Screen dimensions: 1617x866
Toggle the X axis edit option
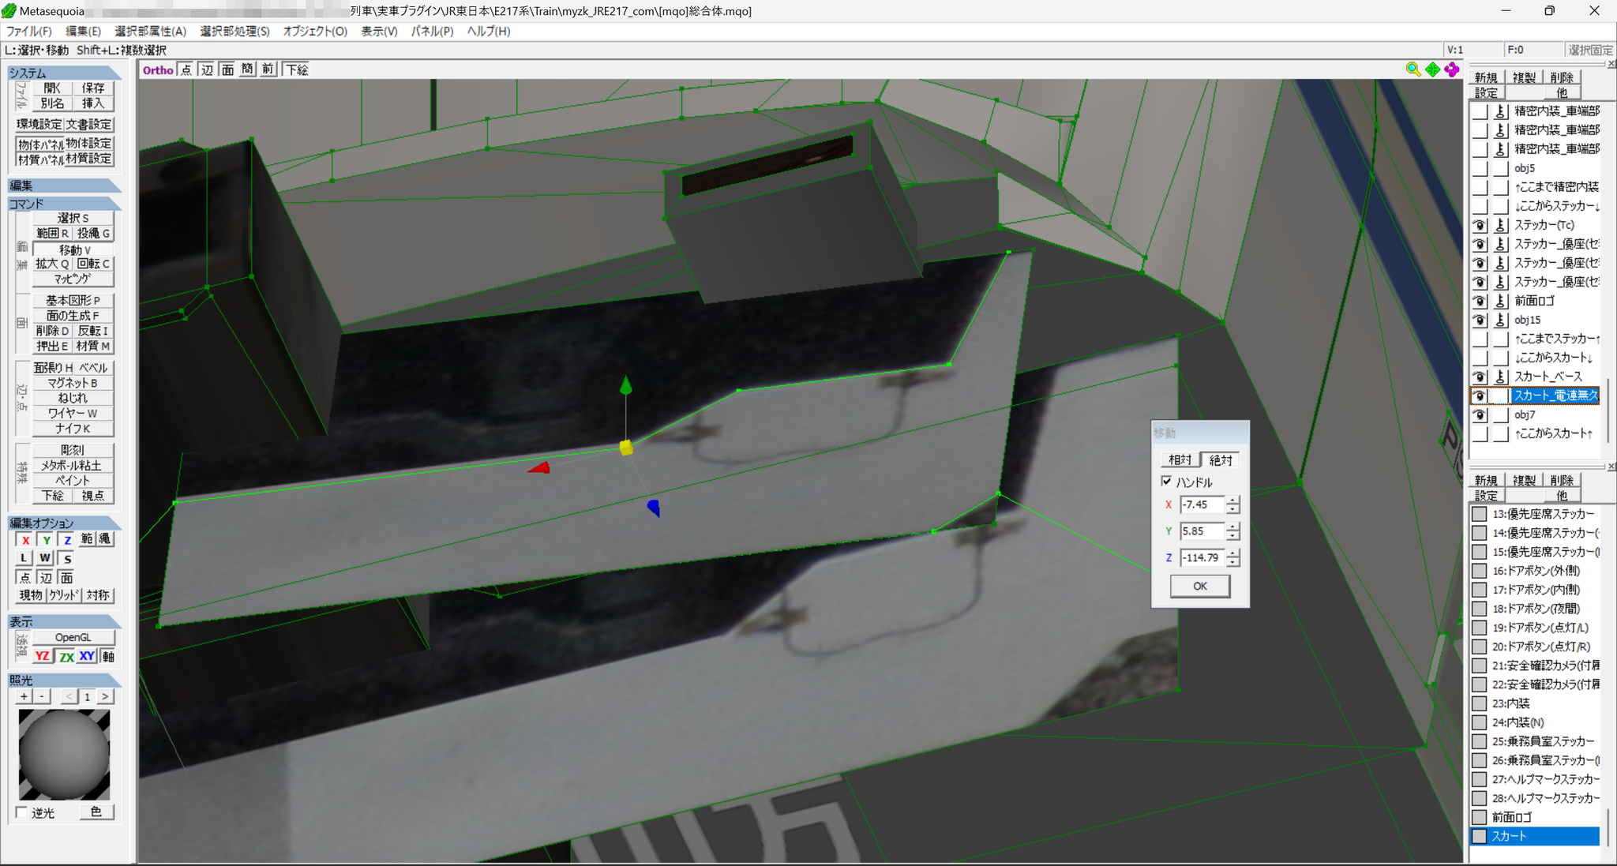tap(25, 540)
